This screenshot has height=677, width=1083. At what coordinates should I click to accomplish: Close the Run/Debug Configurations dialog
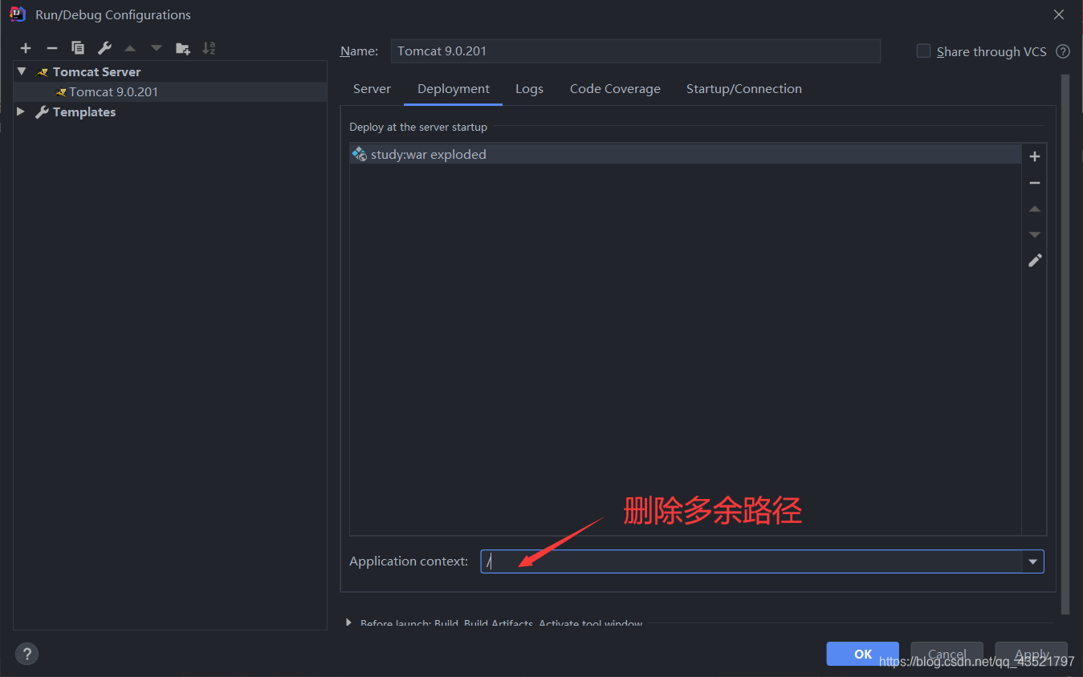click(1059, 14)
